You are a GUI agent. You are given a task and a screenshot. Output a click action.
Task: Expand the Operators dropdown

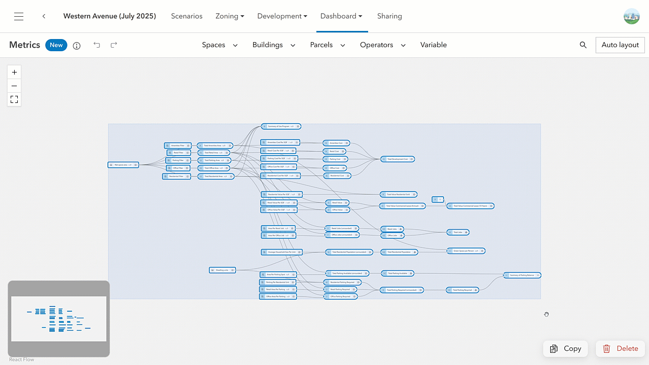click(x=383, y=45)
